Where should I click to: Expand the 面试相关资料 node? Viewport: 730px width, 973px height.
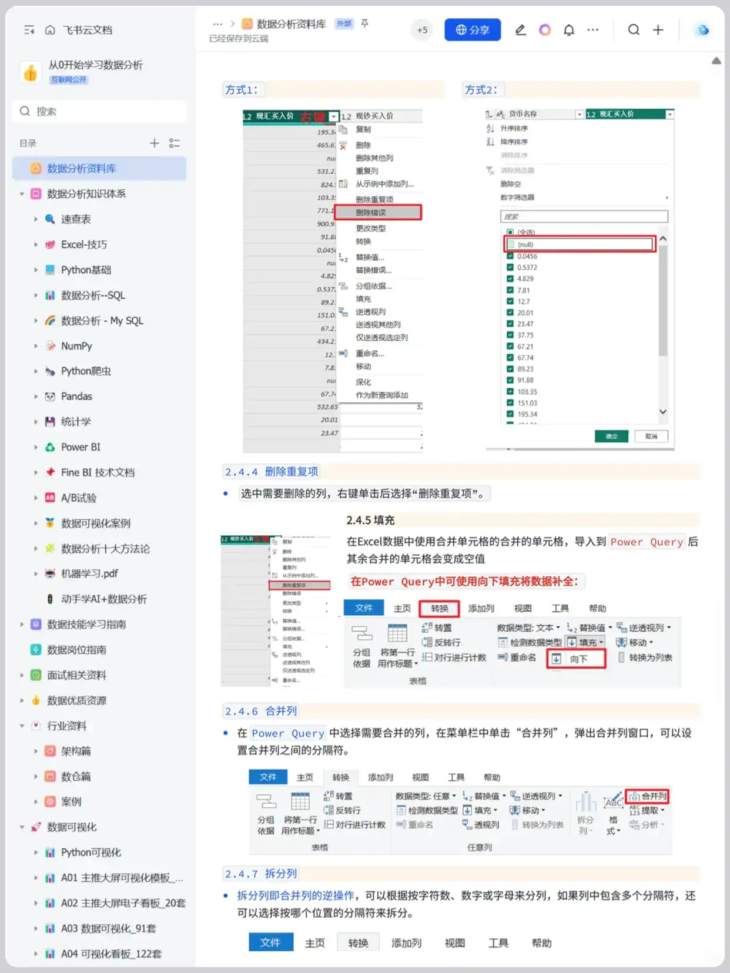[x=22, y=675]
